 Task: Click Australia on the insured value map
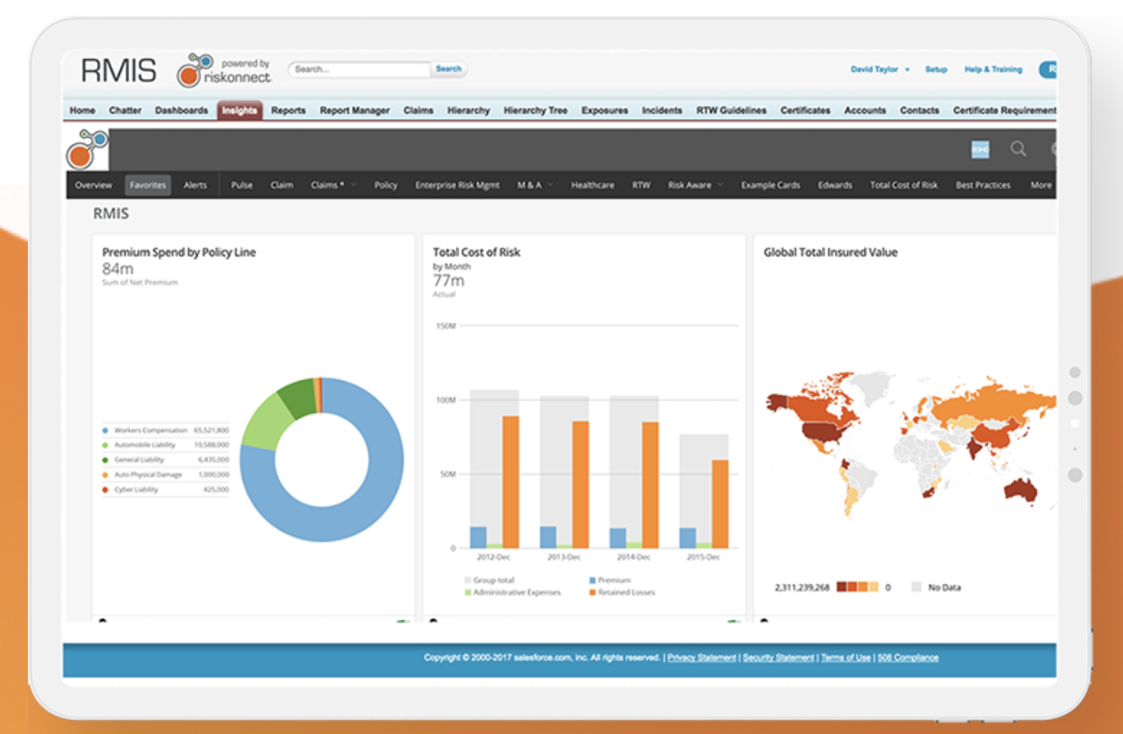coord(1020,490)
